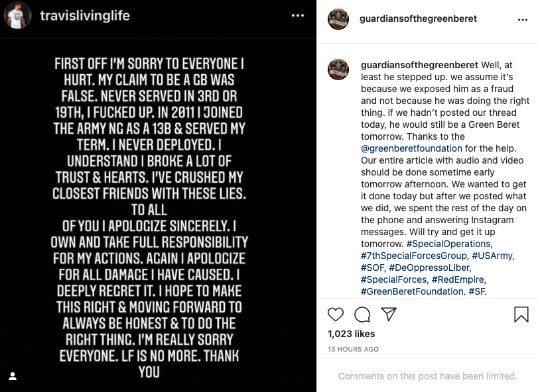This screenshot has width=538, height=392.
Task: Share the post via paper plane icon
Action: (x=389, y=314)
